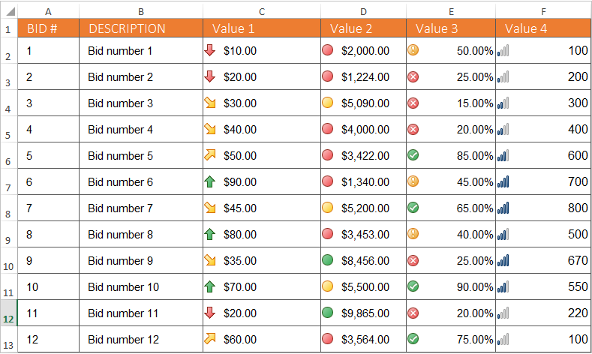This screenshot has height=354, width=592.
Task: Click the green checkmark icon beside 85.00%
Action: (x=413, y=155)
